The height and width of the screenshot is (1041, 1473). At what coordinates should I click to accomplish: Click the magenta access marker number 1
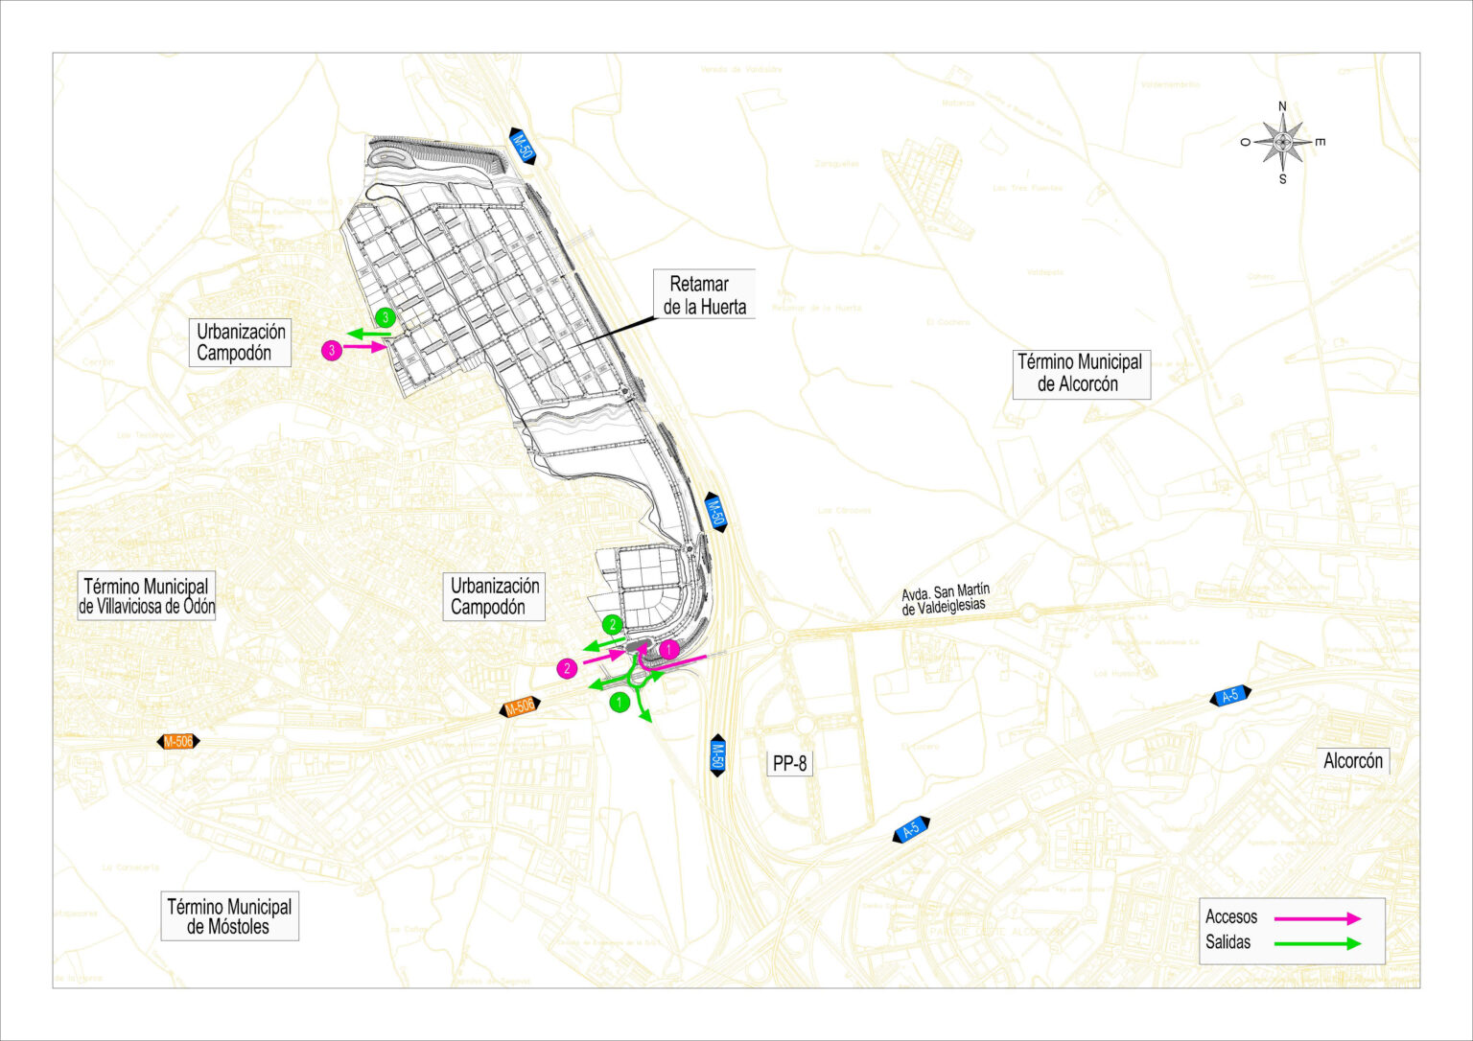click(x=669, y=650)
